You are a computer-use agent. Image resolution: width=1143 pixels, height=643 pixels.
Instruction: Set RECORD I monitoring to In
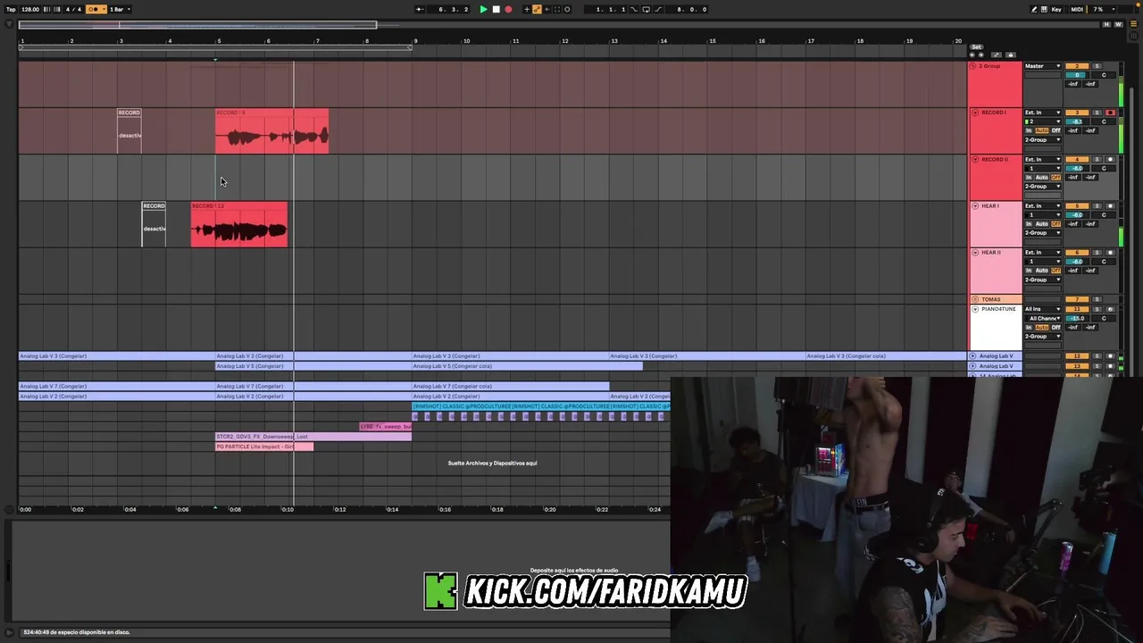click(1029, 130)
